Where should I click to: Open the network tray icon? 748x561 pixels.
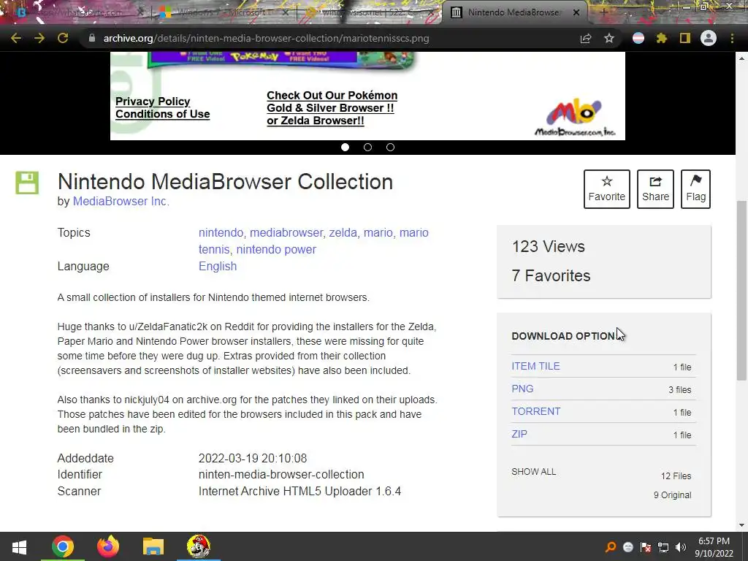coord(663,547)
